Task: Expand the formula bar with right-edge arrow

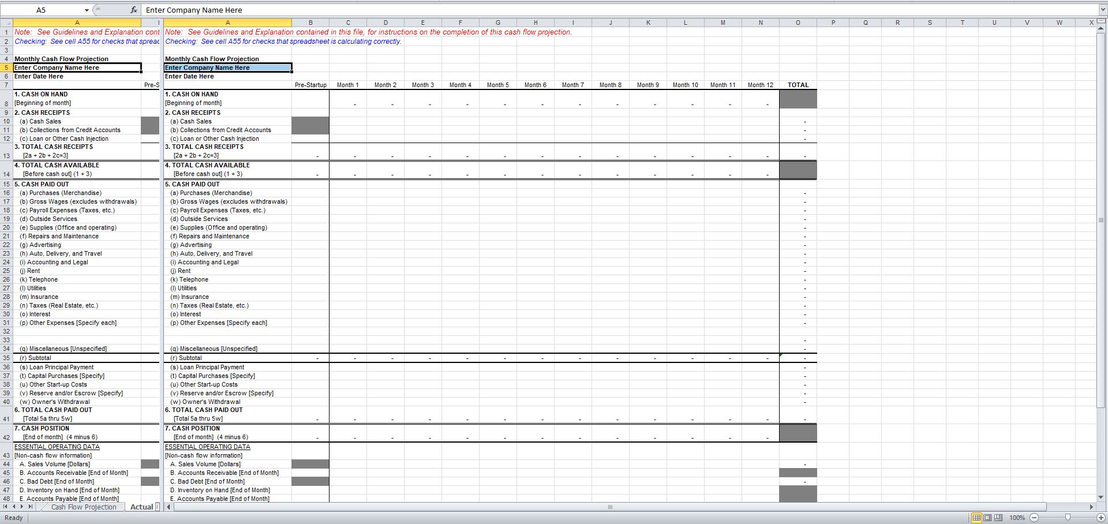Action: [x=1103, y=10]
